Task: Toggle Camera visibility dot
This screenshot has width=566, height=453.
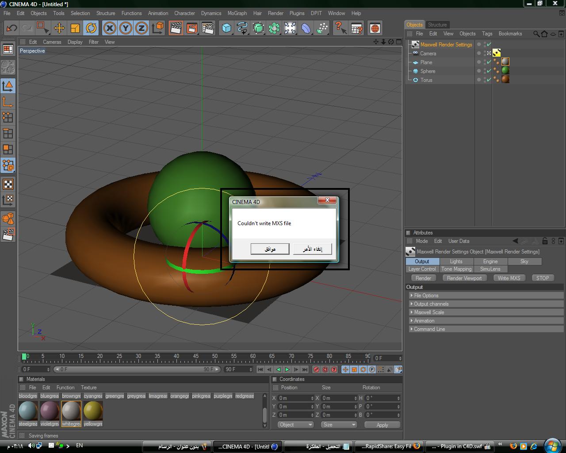Action: (x=479, y=53)
